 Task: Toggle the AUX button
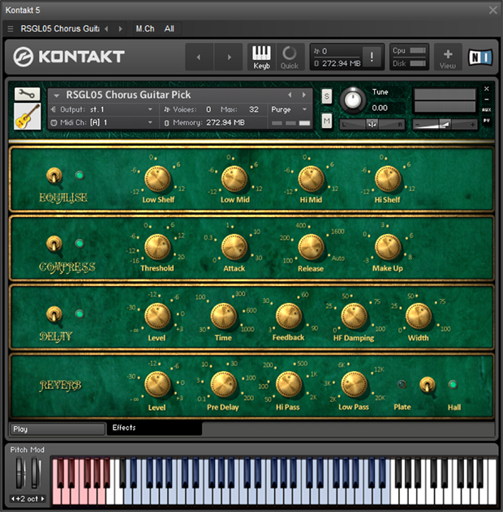(486, 109)
